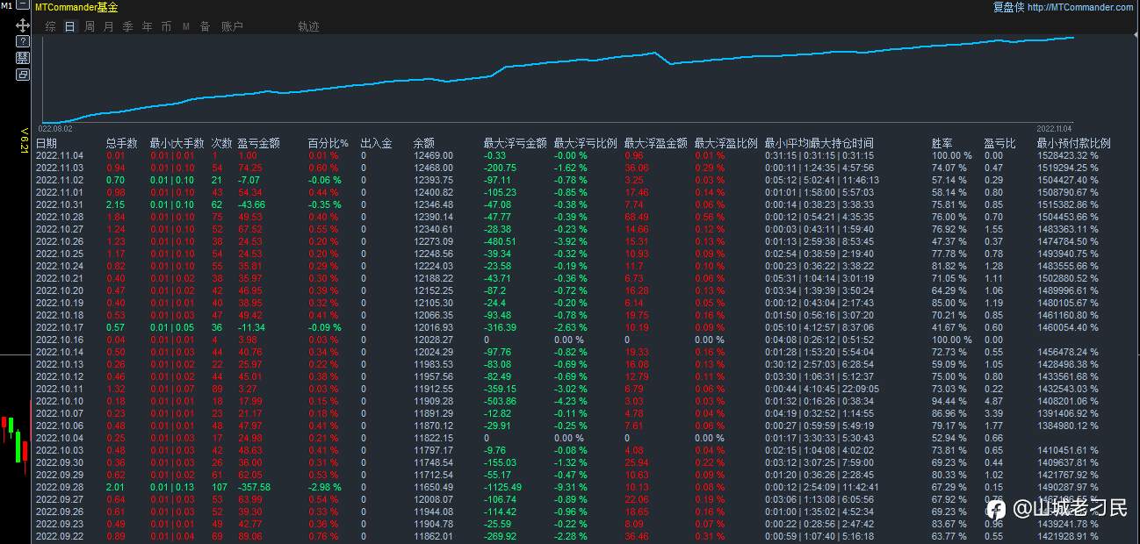The width and height of the screenshot is (1140, 544).
Task: Open help with the question mark icon
Action: coord(23,41)
